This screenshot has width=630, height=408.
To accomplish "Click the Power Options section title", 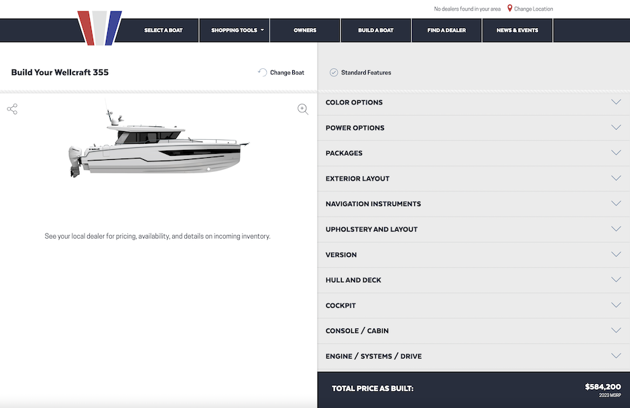I will click(355, 128).
